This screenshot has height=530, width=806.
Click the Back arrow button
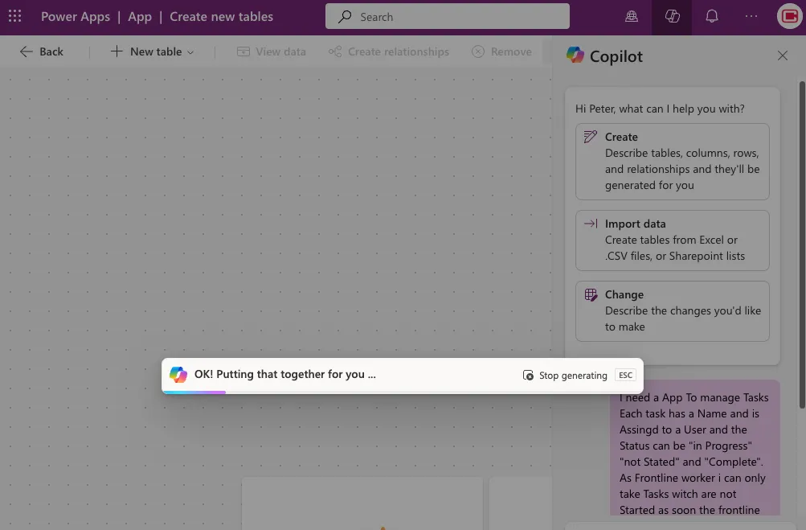point(41,51)
